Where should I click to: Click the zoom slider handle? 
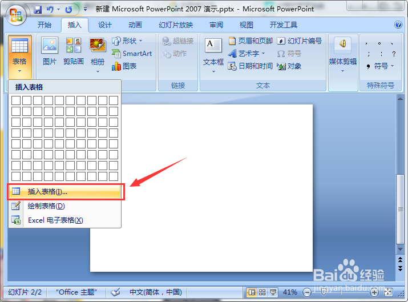(324, 292)
